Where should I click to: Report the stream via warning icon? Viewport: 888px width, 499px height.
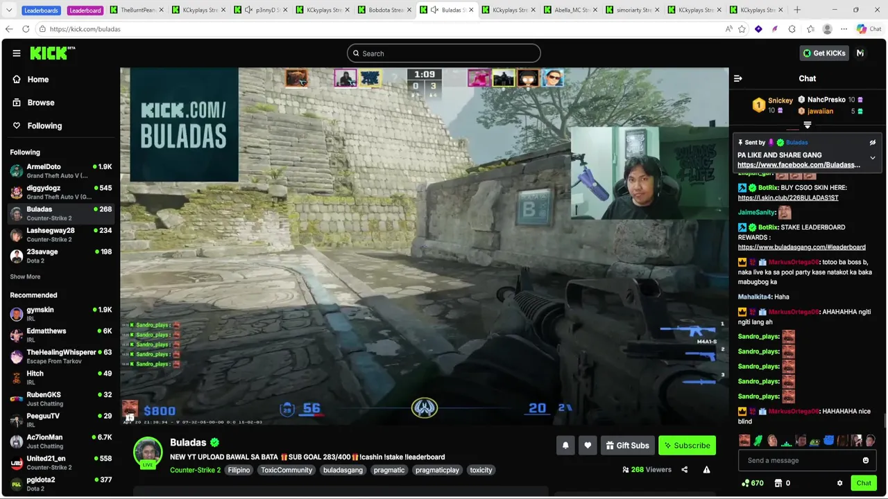click(x=706, y=470)
